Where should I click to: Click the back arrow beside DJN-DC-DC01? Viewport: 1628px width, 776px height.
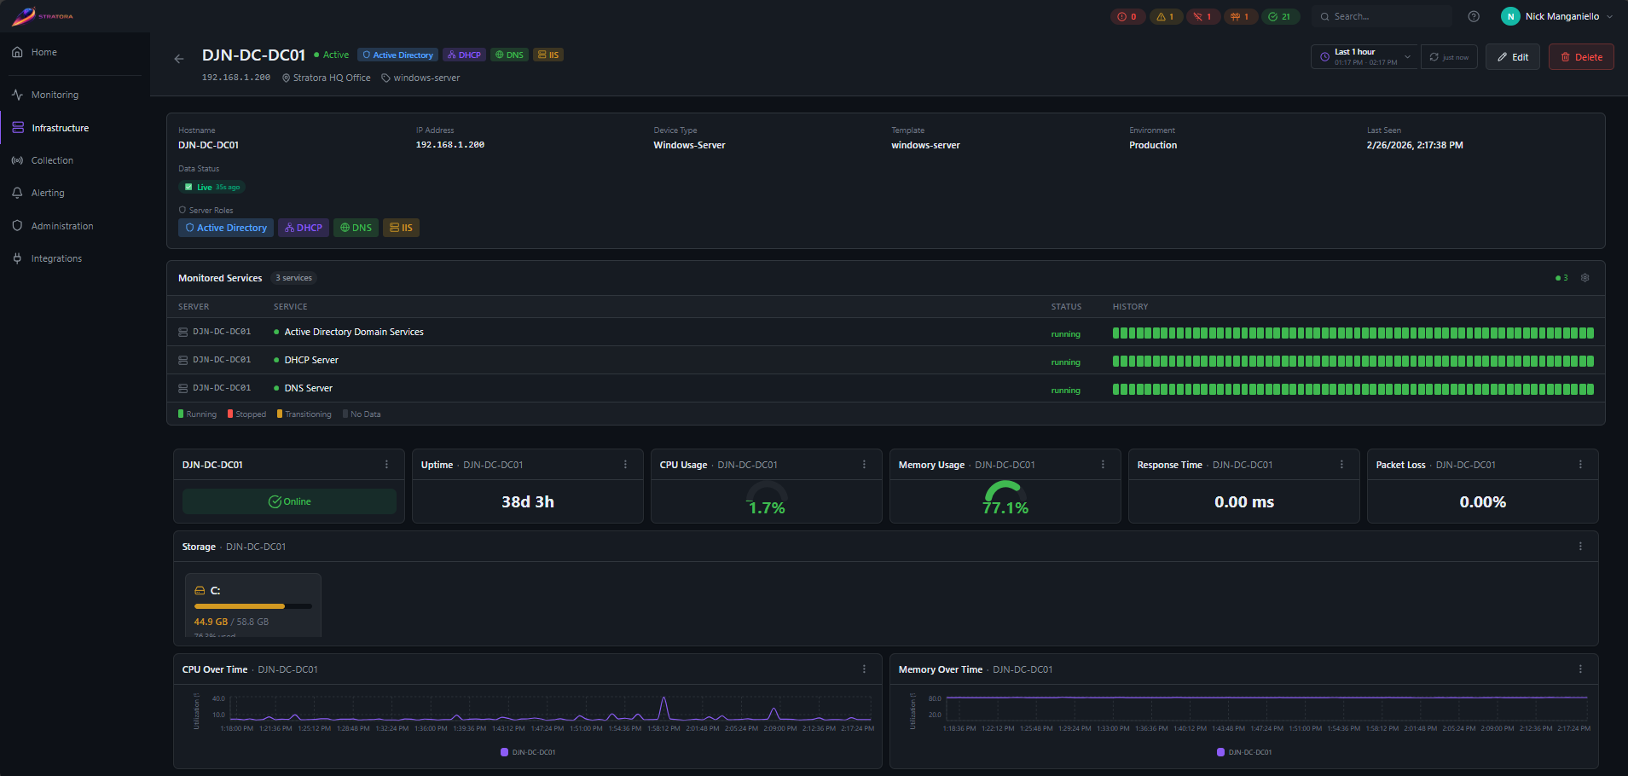[x=179, y=59]
